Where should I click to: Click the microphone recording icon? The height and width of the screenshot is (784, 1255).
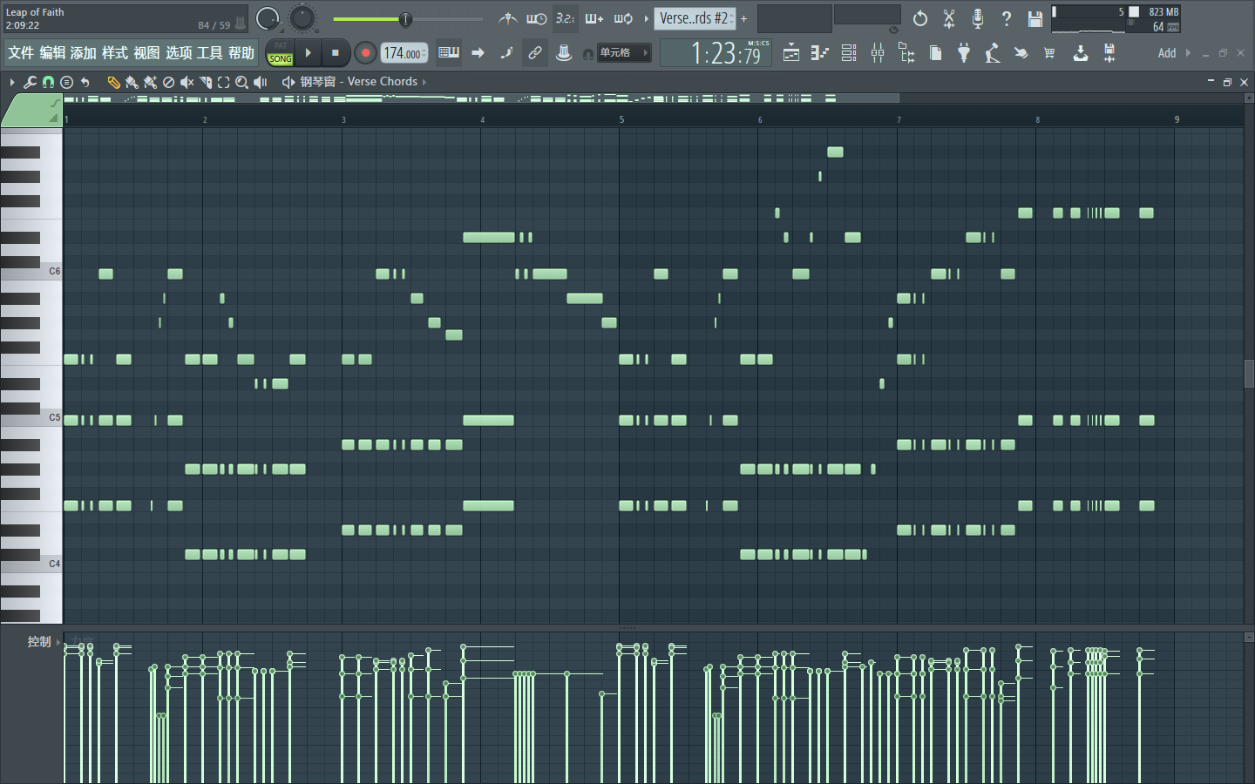(977, 18)
